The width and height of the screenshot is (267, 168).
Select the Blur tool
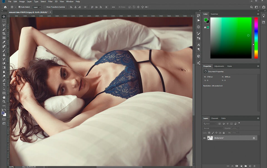4,72
